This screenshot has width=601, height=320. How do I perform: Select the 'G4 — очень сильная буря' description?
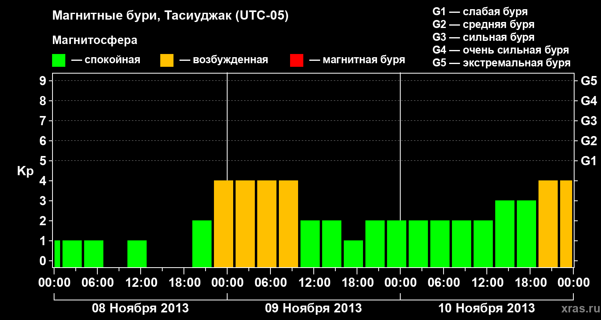click(500, 50)
